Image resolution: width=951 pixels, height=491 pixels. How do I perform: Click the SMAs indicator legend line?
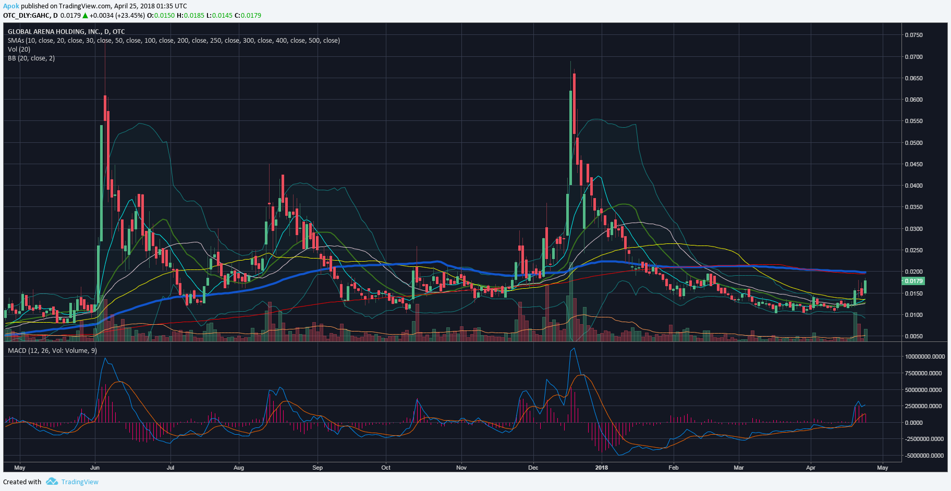point(174,40)
